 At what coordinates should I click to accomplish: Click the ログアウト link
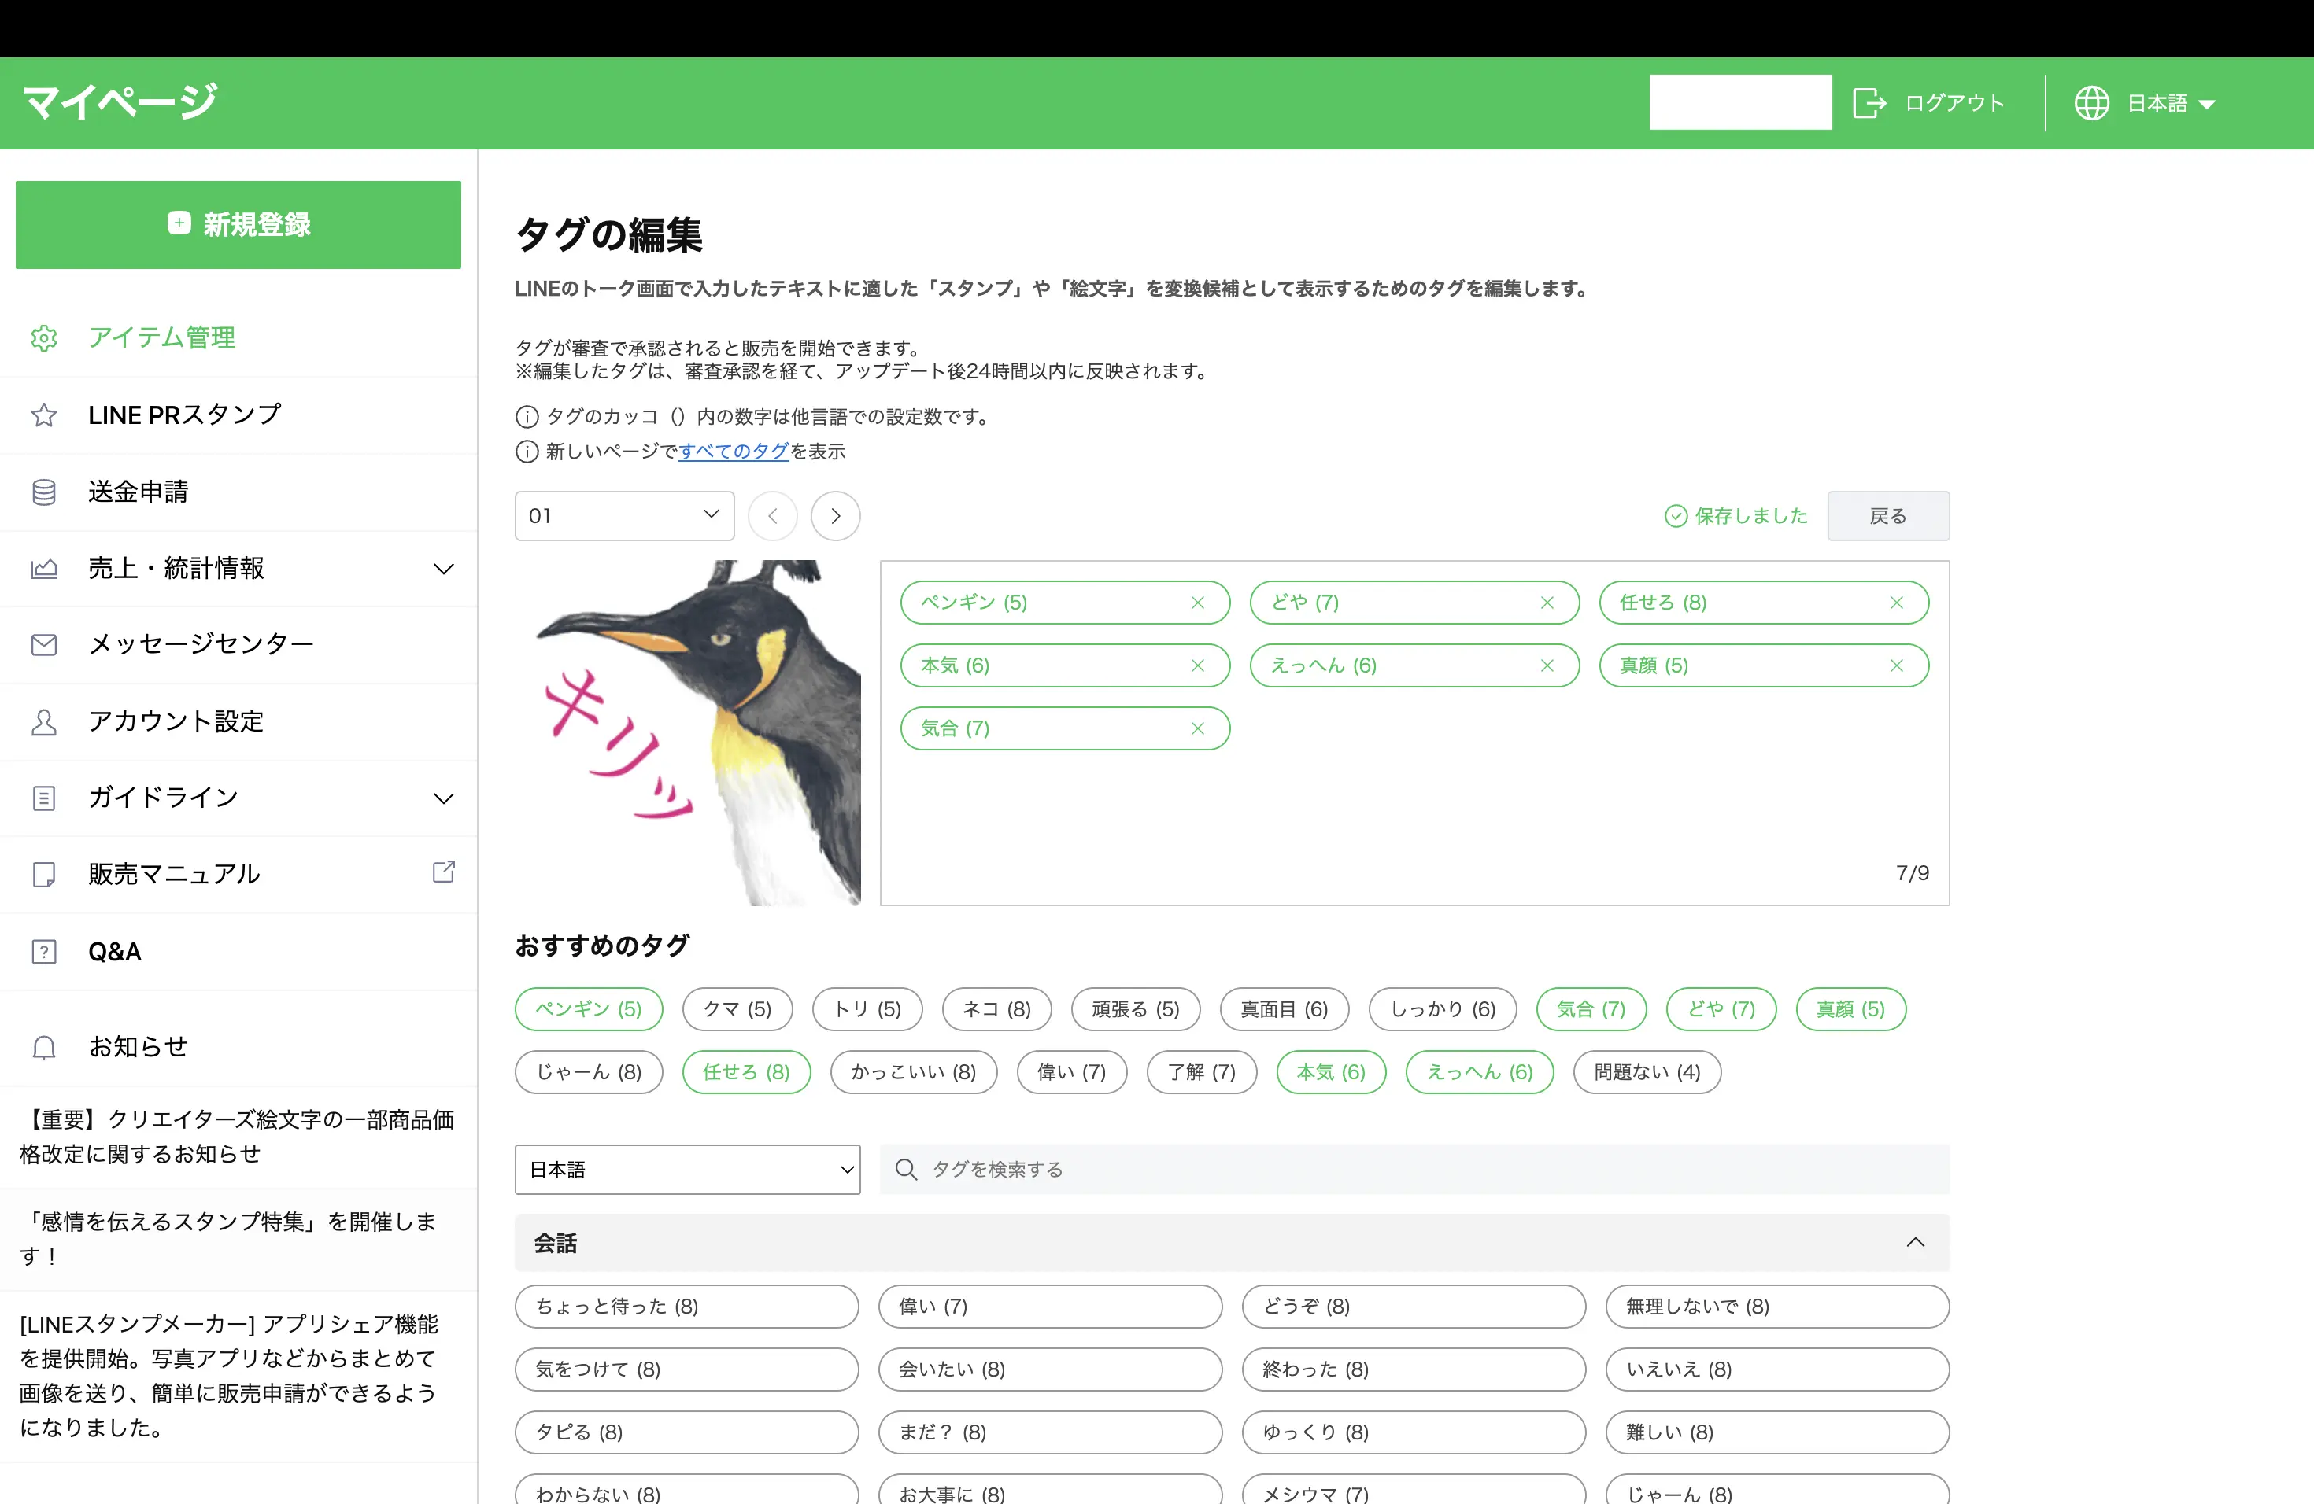tap(1954, 103)
